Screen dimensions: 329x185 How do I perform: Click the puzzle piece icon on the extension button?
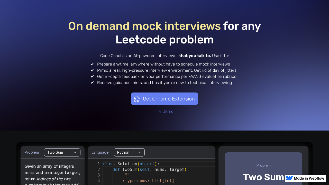pyautogui.click(x=137, y=99)
